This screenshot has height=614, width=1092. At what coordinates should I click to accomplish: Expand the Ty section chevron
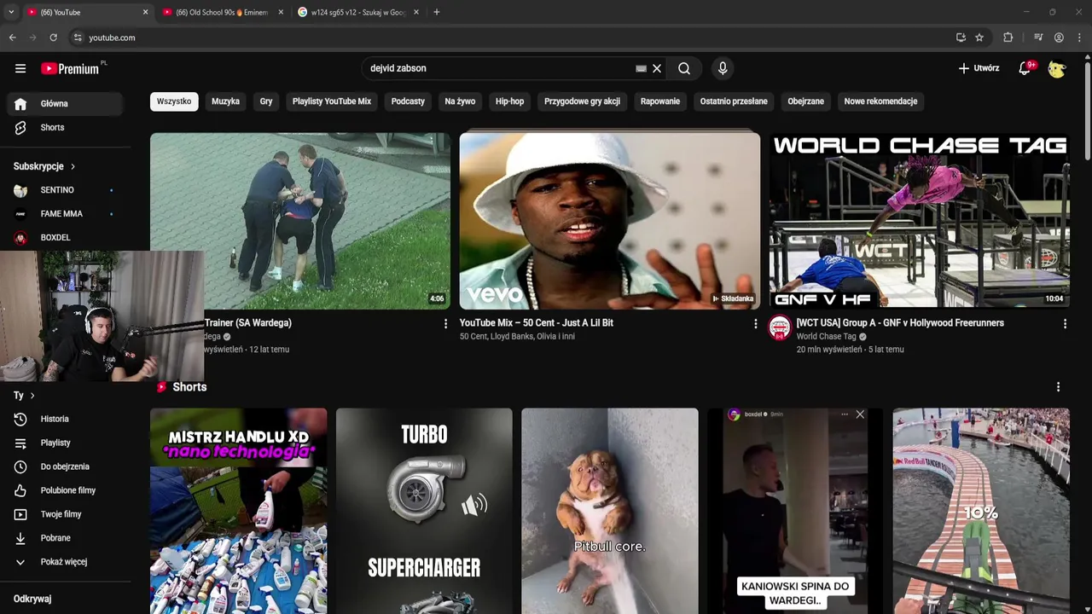pos(32,396)
